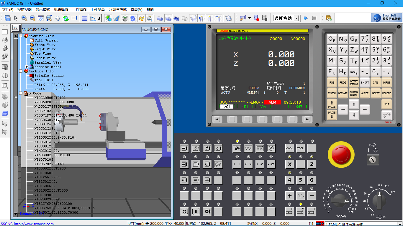This screenshot has height=226, width=403.
Task: Click the << collapse panel button
Action: [x=15, y=28]
